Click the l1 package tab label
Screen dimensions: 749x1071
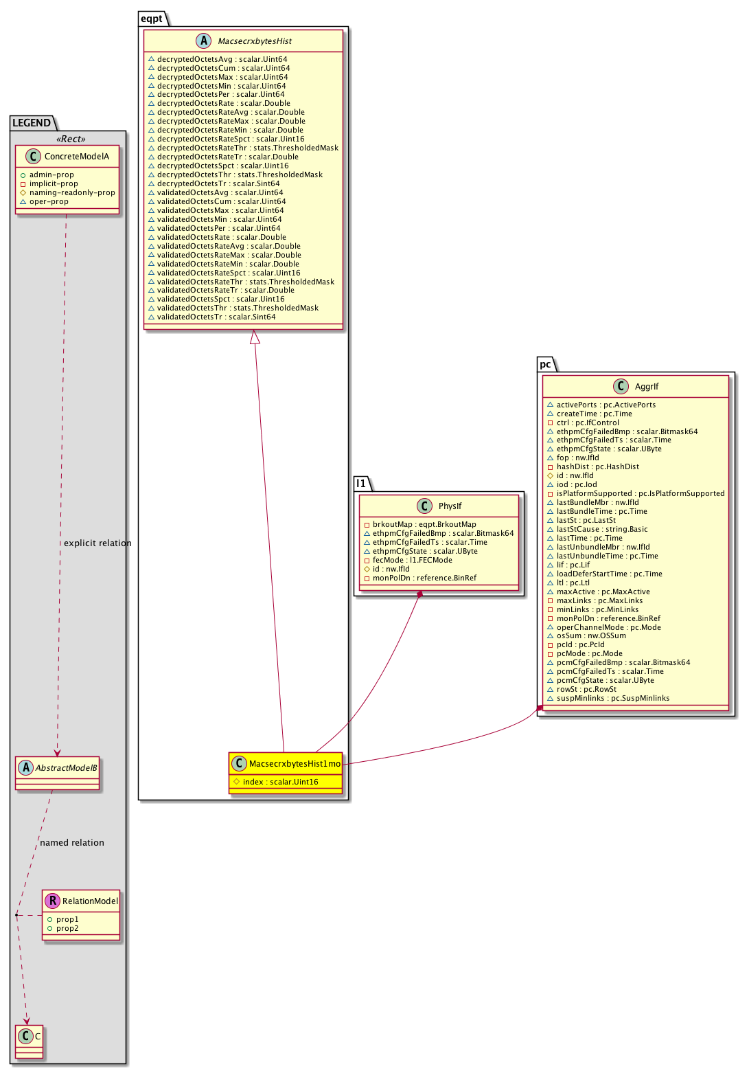pyautogui.click(x=361, y=484)
